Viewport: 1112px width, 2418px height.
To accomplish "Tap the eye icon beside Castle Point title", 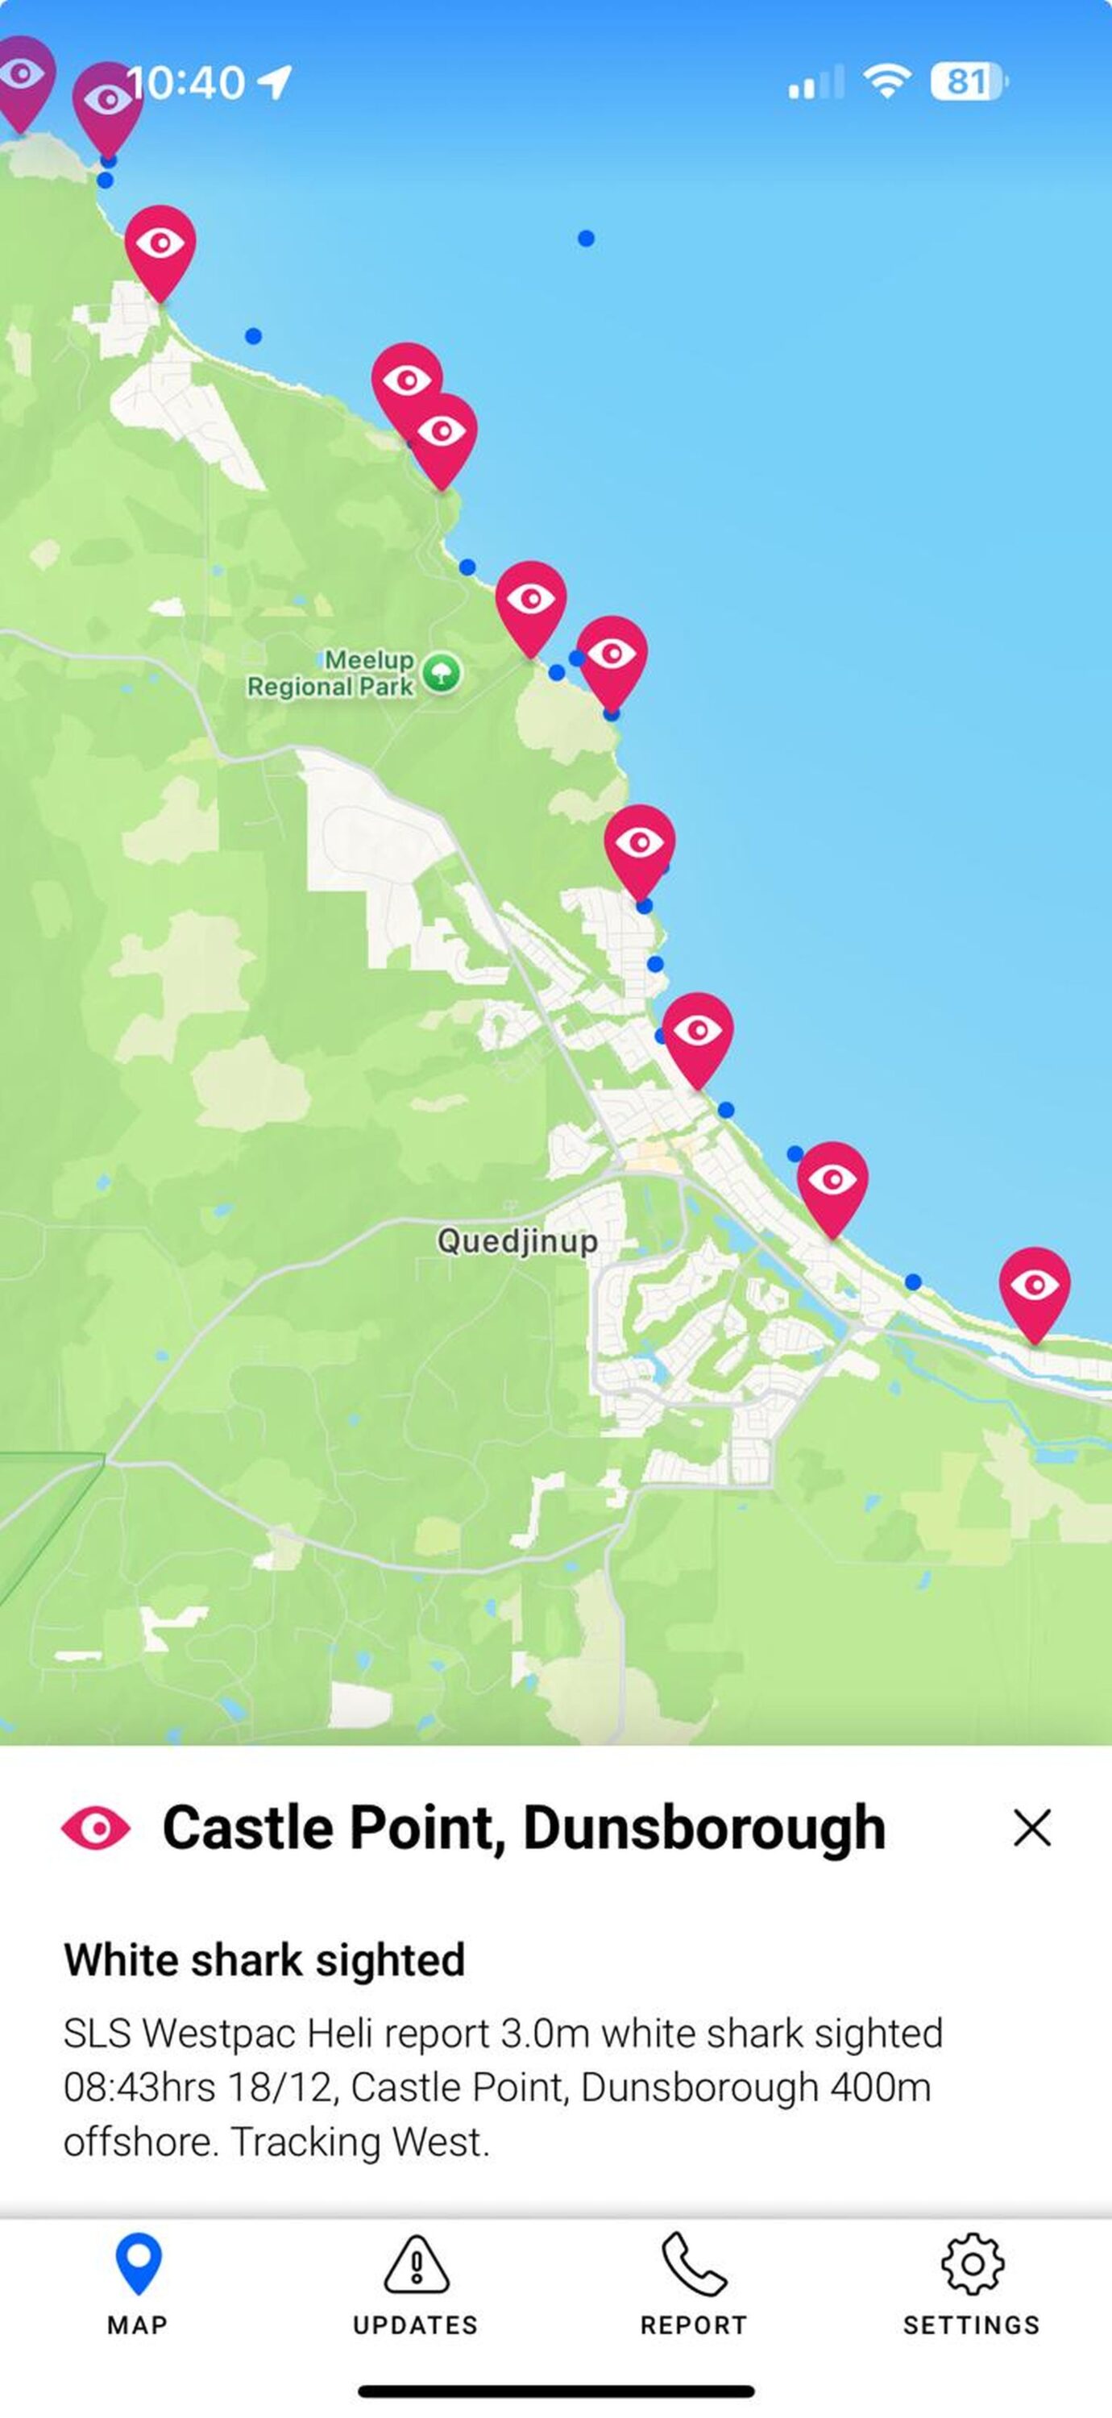I will coord(96,1827).
